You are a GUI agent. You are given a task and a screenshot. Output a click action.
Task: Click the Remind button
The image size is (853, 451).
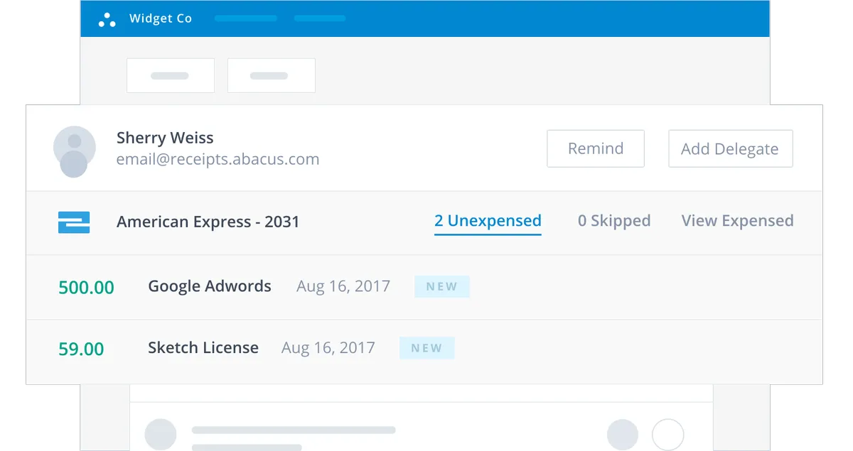(596, 148)
